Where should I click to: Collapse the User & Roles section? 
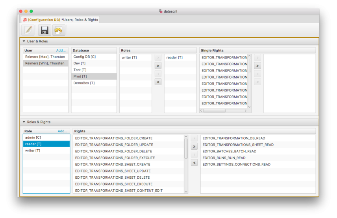(x=24, y=41)
